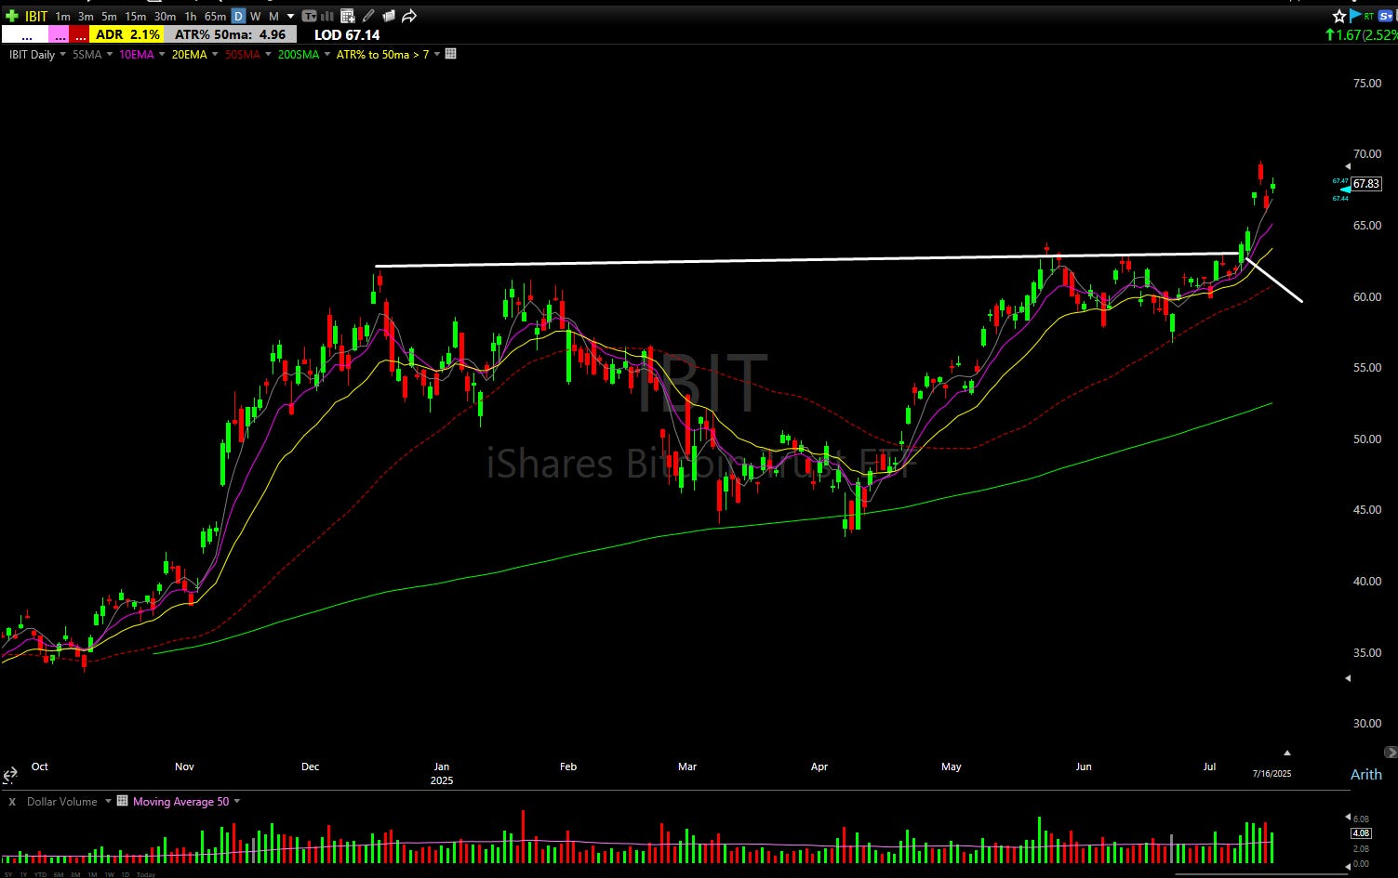The height and width of the screenshot is (878, 1398).
Task: Select the 15m timeframe
Action: pos(136,16)
